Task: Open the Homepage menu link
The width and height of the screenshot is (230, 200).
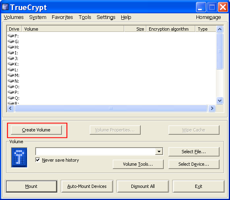Action: pos(209,17)
